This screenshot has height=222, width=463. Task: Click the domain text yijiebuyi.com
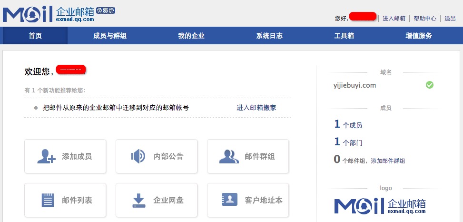click(x=355, y=85)
